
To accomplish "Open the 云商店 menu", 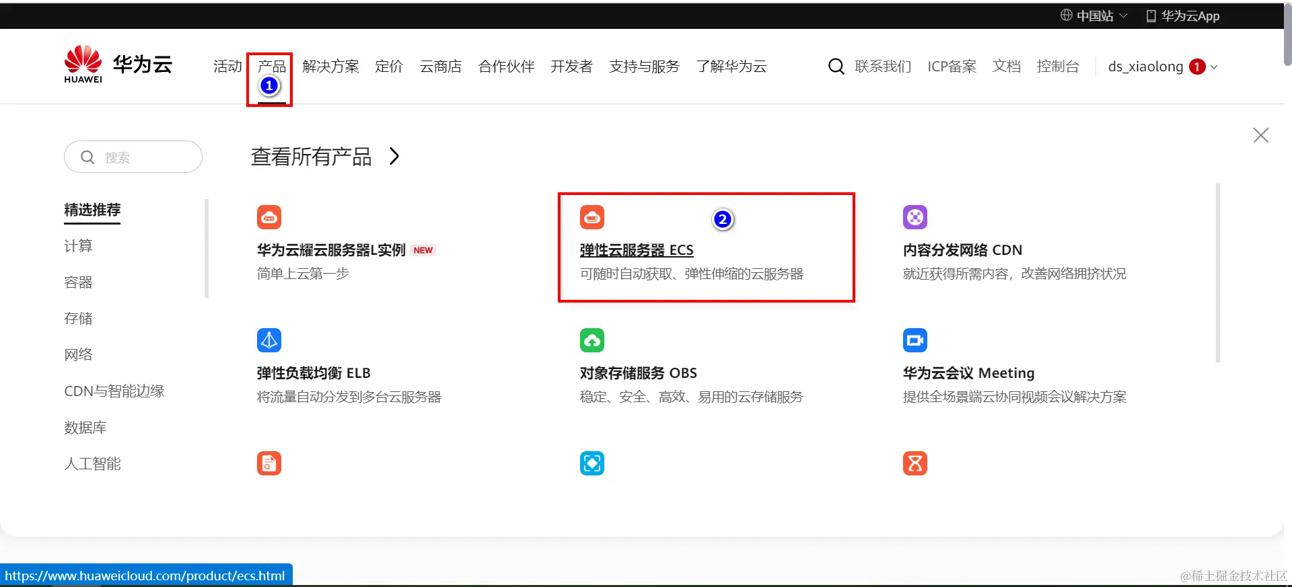I will 441,67.
